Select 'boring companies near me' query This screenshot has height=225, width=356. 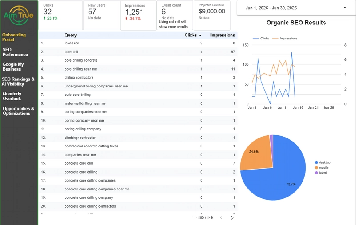coord(85,112)
